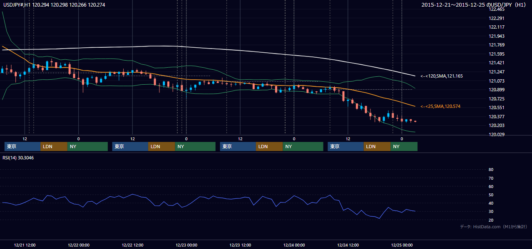Select the RSI scale value 80
This screenshot has height=249, width=532.
coord(491,170)
